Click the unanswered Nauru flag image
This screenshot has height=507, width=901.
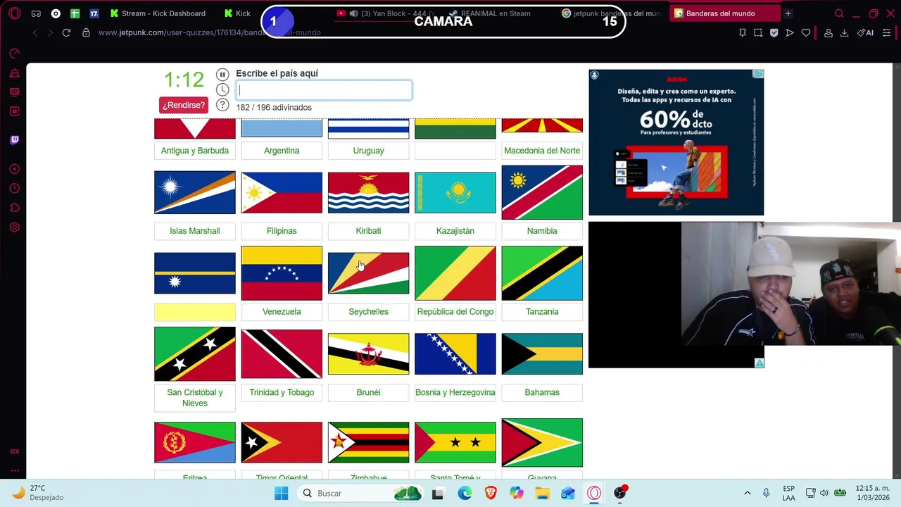click(x=195, y=273)
